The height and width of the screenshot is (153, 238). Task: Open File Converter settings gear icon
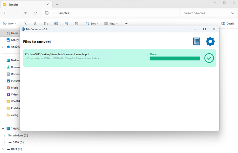pyautogui.click(x=210, y=42)
